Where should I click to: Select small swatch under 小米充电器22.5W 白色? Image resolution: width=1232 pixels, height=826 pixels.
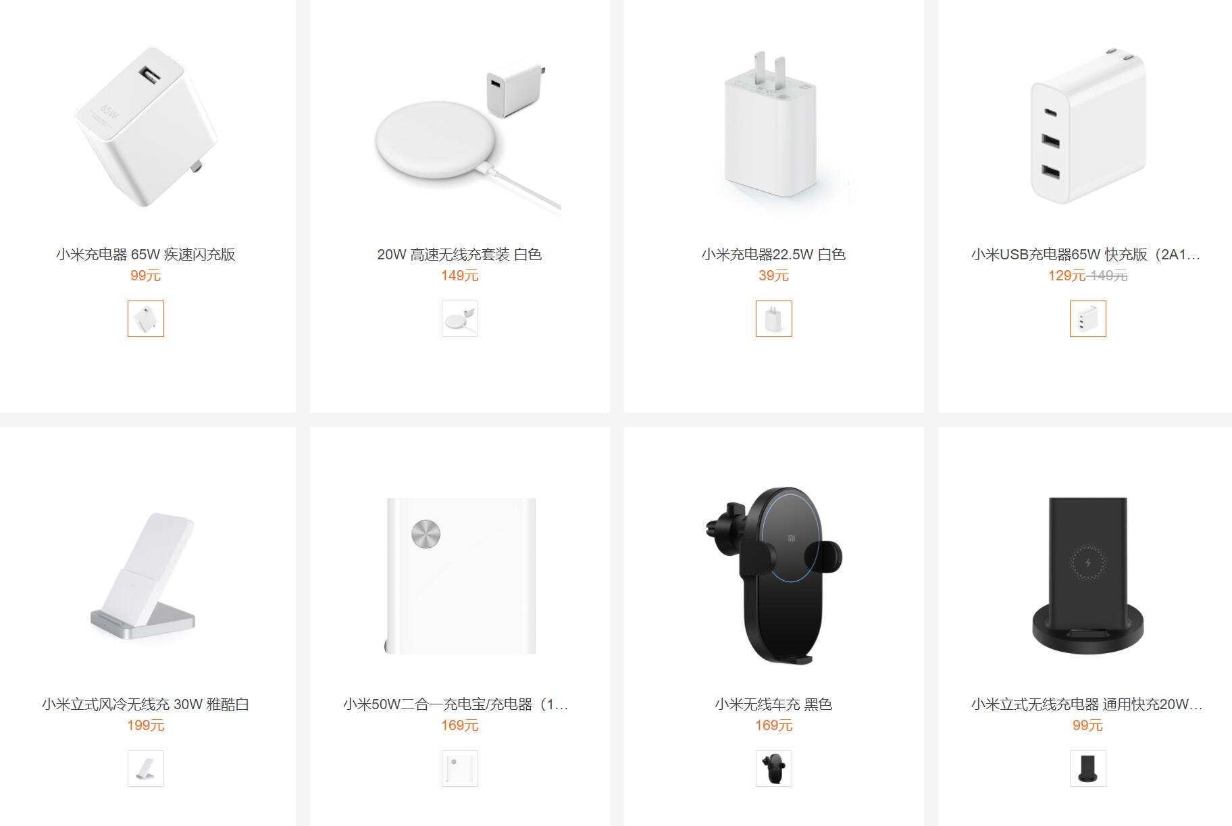tap(774, 319)
